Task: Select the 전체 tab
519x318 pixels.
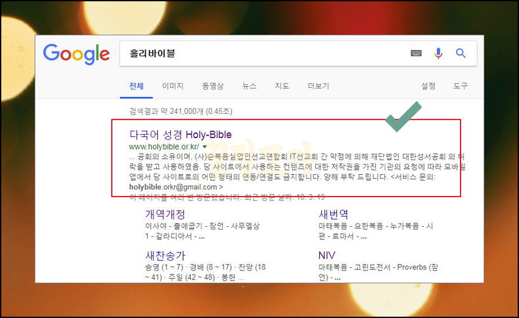Action: tap(136, 86)
